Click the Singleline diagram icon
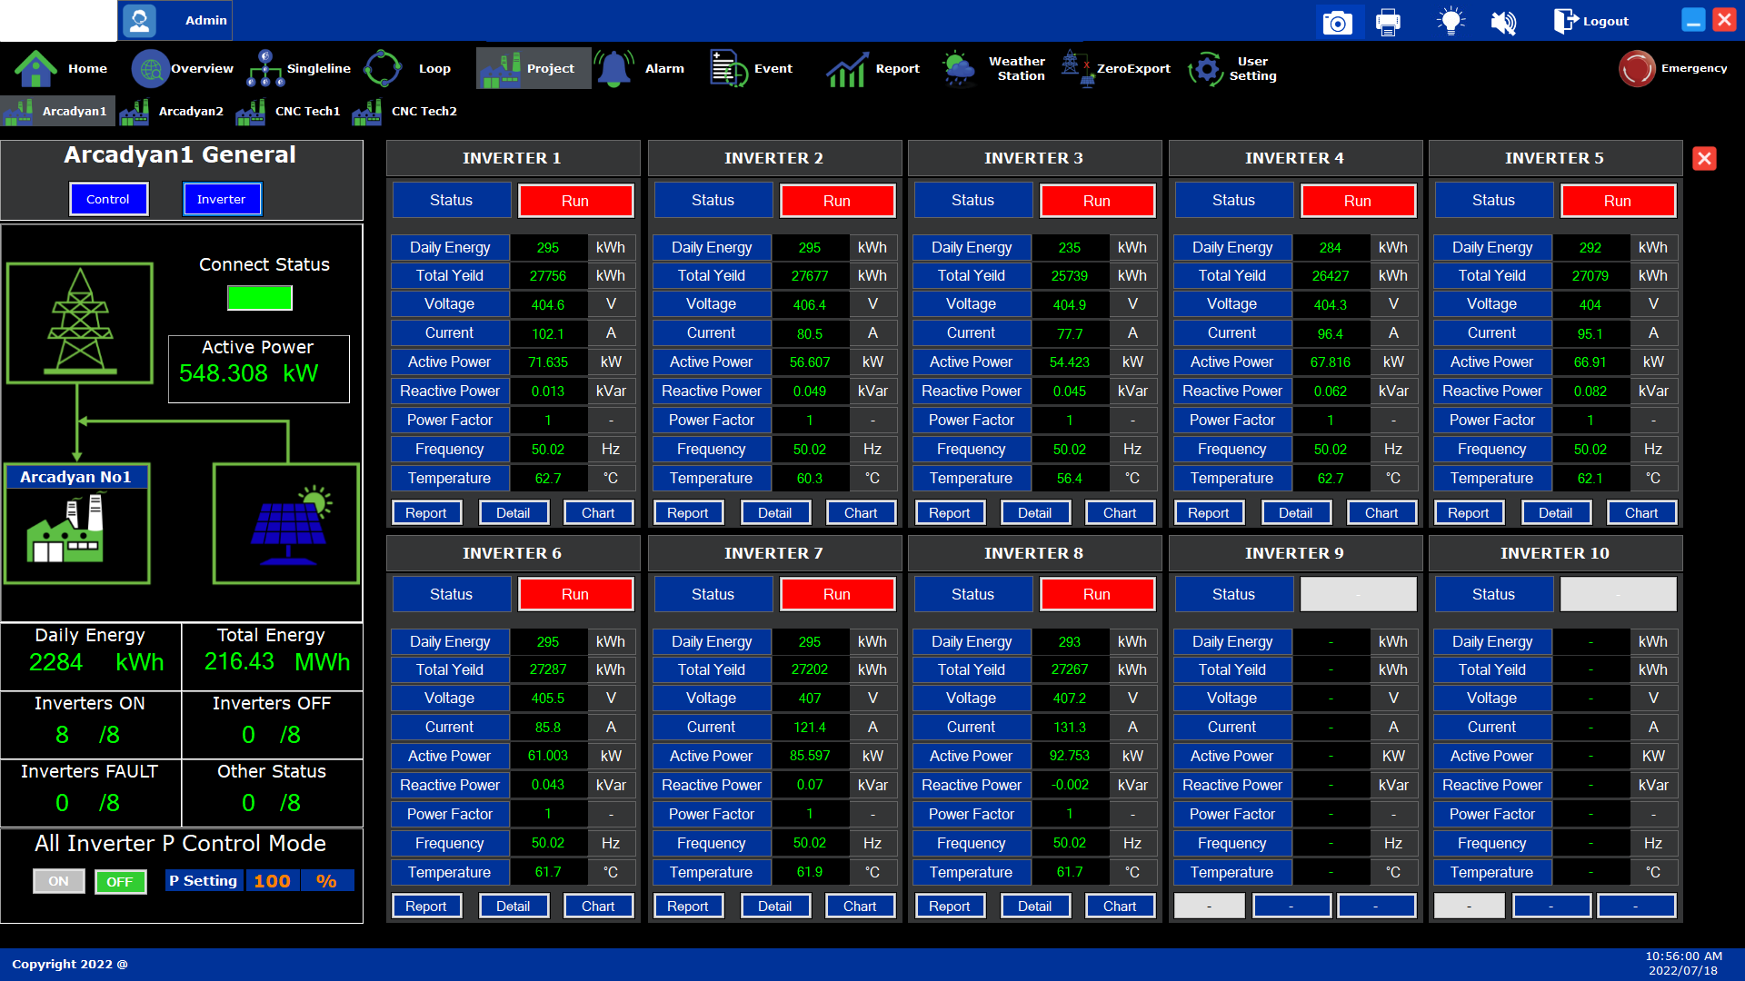 (265, 68)
